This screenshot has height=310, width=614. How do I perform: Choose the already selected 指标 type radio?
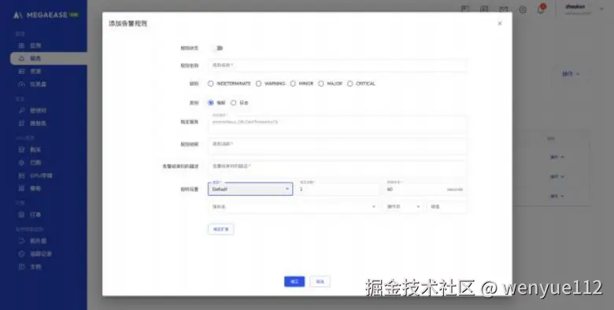[211, 103]
